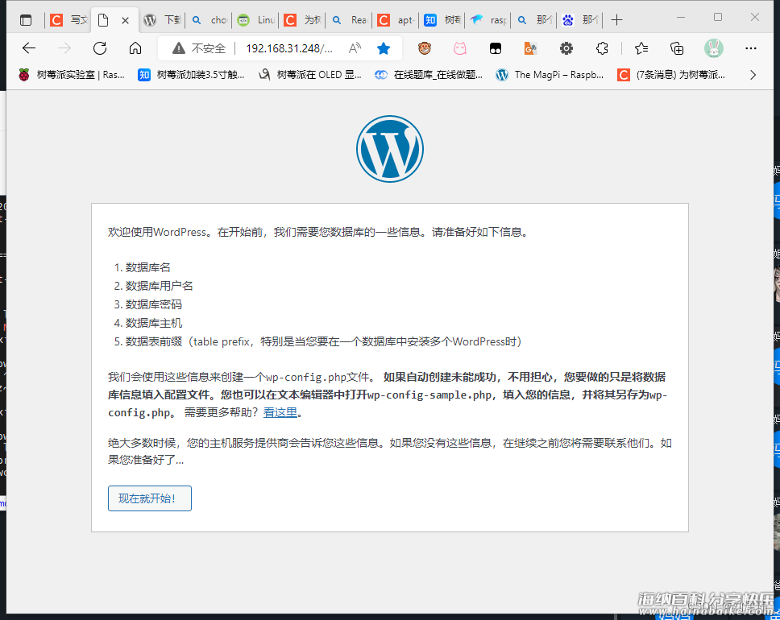Open the 树莓派实验室 bookmark
Viewport: 780px width, 620px height.
(71, 75)
